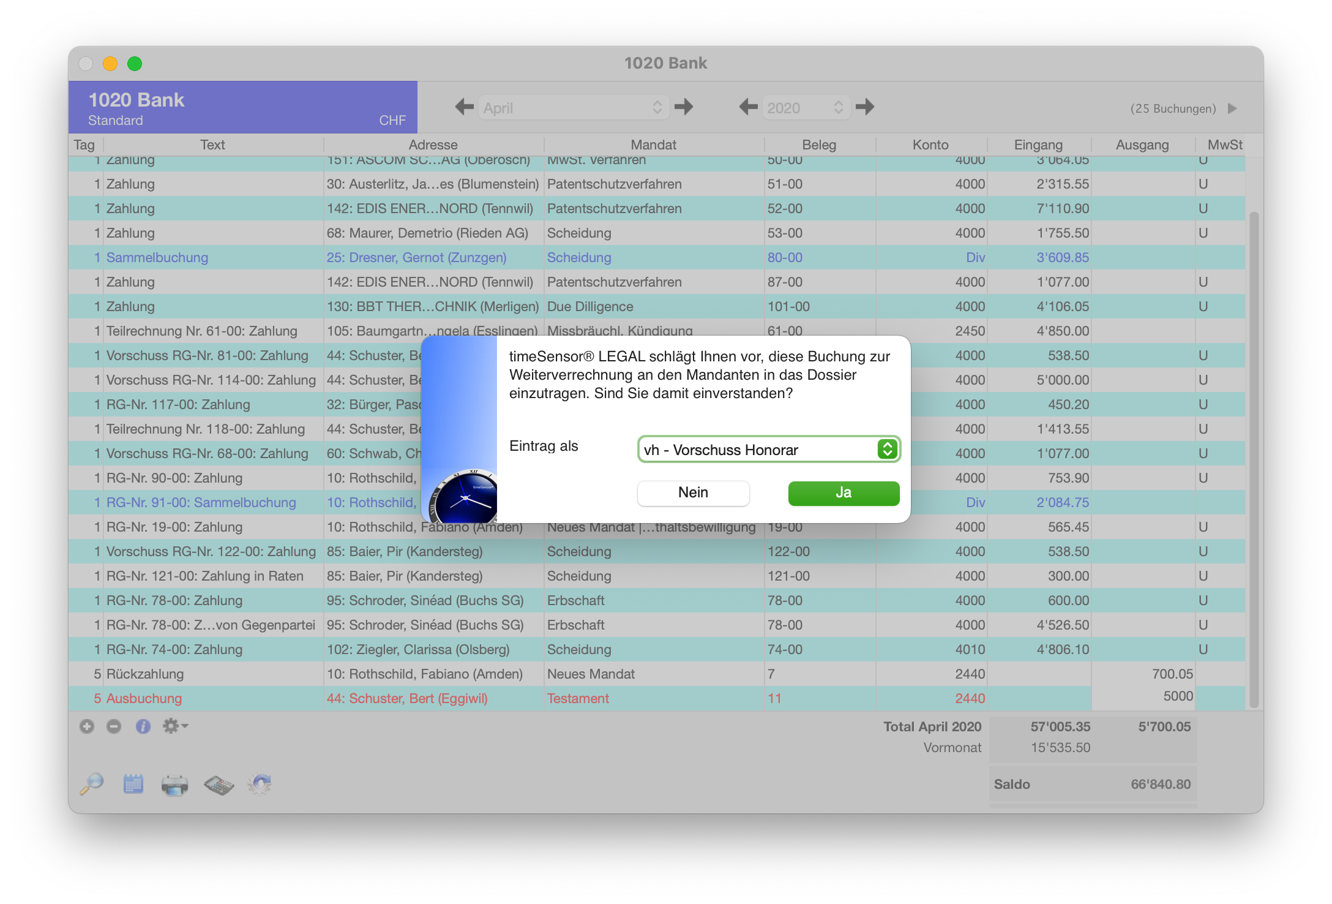Click the 5000 Ausgang amount
Screen dimensions: 1332x904
pos(1178,696)
